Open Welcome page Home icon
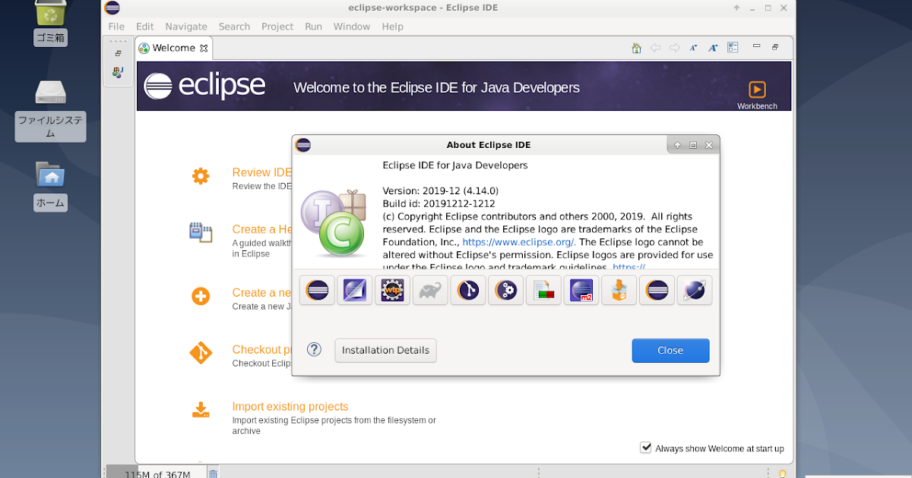912x478 pixels. pos(636,48)
